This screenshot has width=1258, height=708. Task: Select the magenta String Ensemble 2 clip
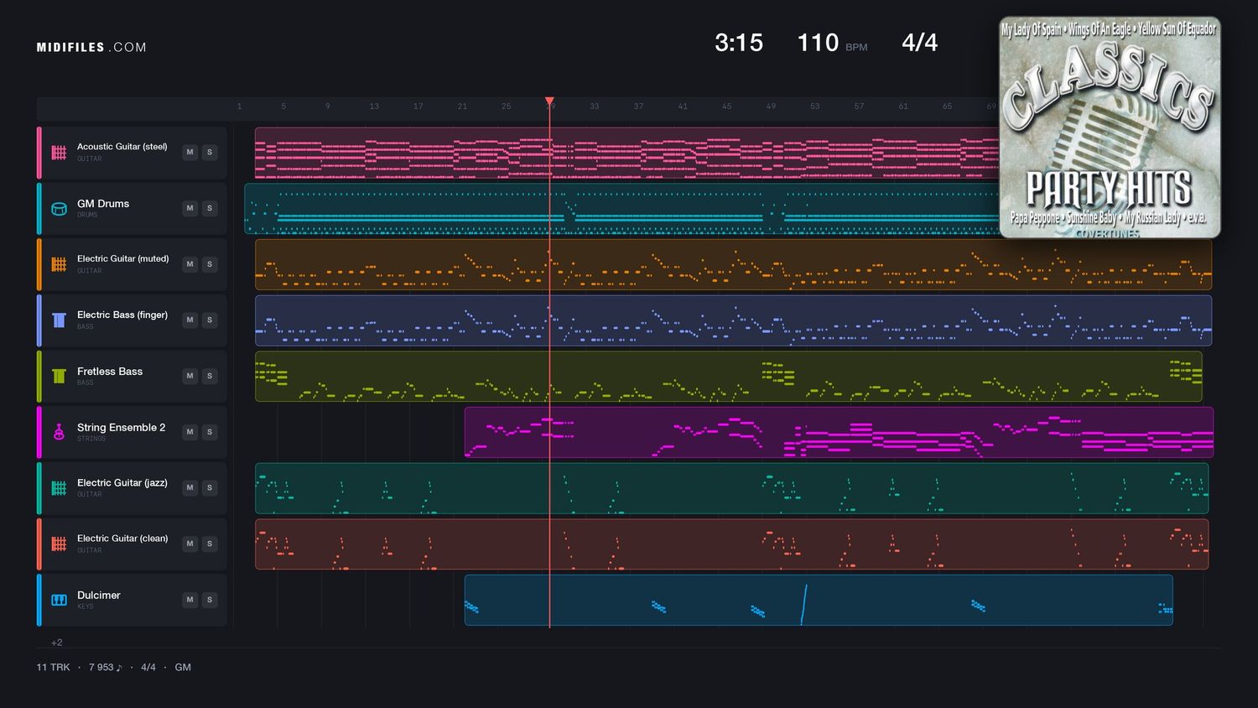coord(839,432)
